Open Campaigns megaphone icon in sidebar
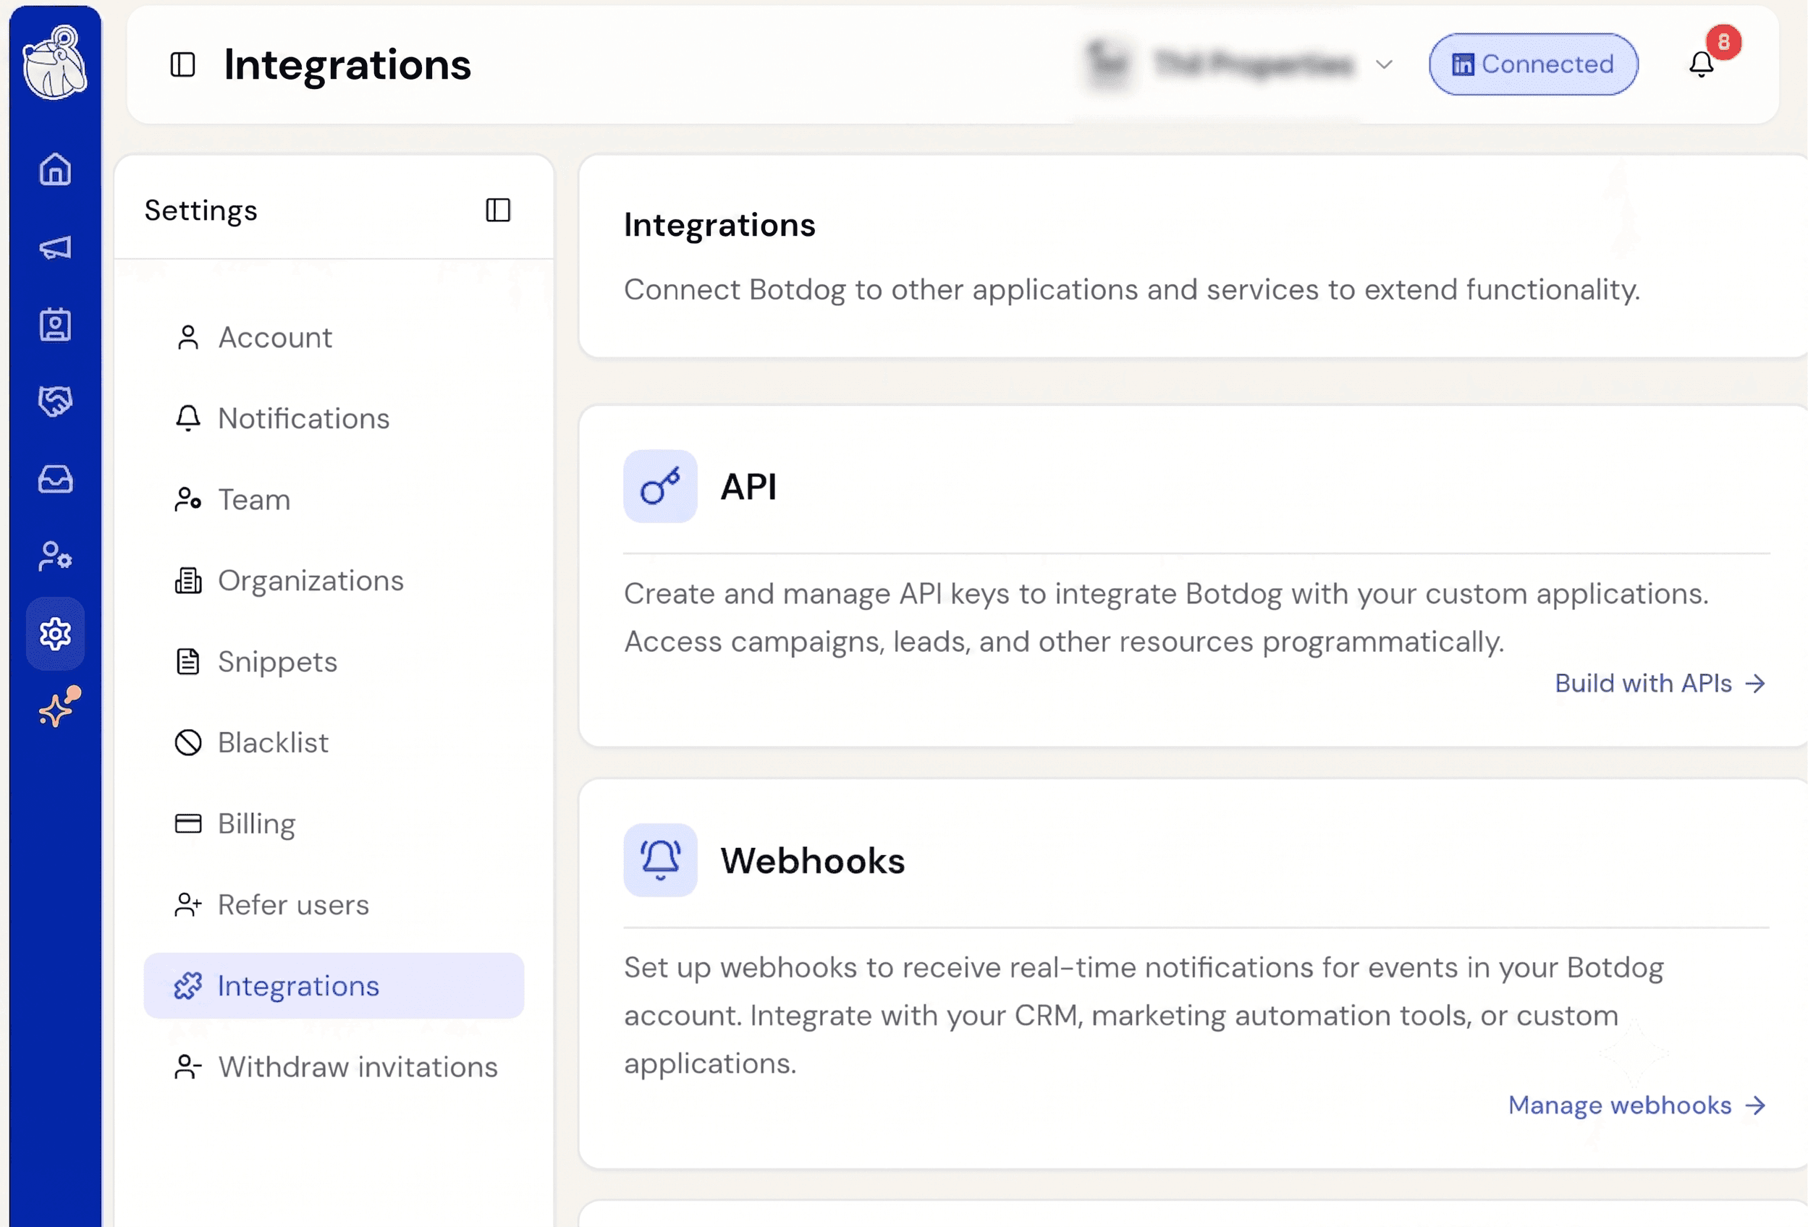 pos(55,247)
